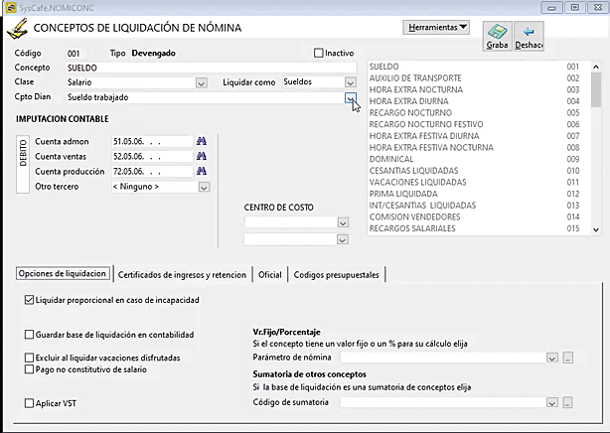The image size is (610, 433).
Task: Select AUXILIO DE TRANSPORTE in list
Action: pos(479,78)
